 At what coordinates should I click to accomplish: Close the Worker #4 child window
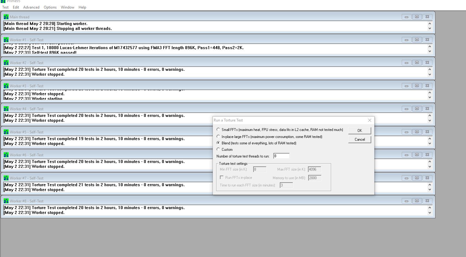427,109
